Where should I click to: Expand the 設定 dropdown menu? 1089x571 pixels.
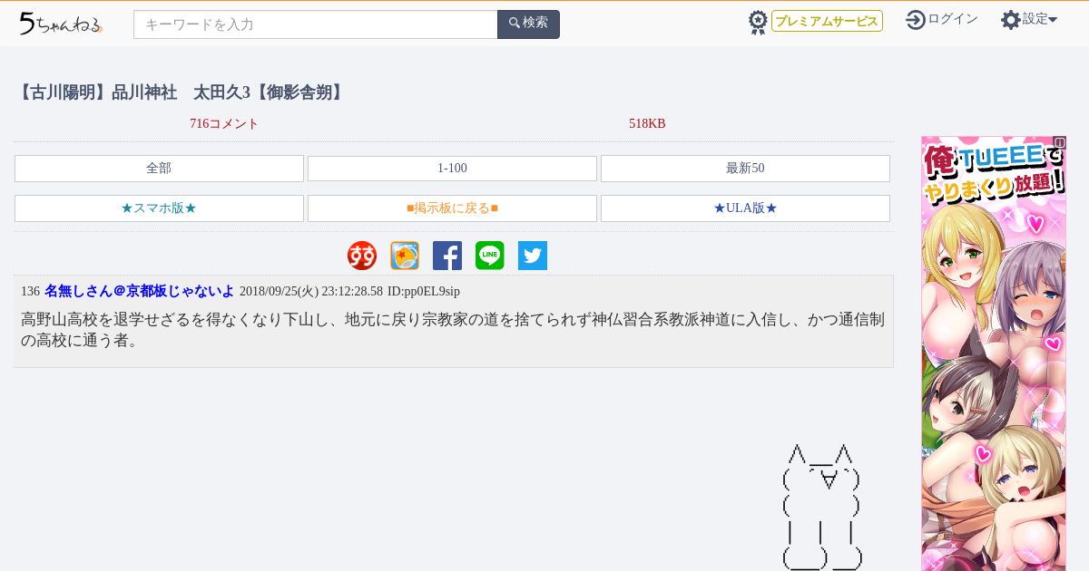(1040, 19)
